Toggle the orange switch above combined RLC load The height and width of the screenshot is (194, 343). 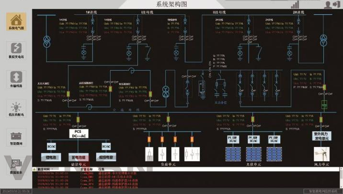pos(192,139)
